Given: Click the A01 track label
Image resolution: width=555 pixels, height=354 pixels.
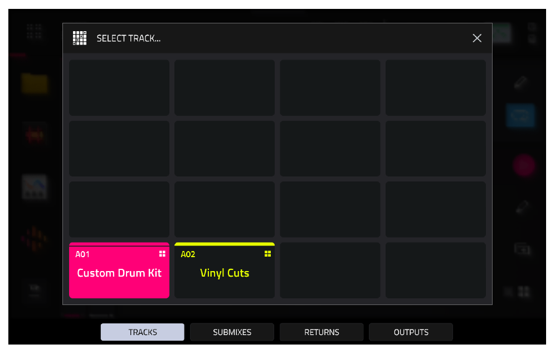Looking at the screenshot, I should tap(82, 254).
